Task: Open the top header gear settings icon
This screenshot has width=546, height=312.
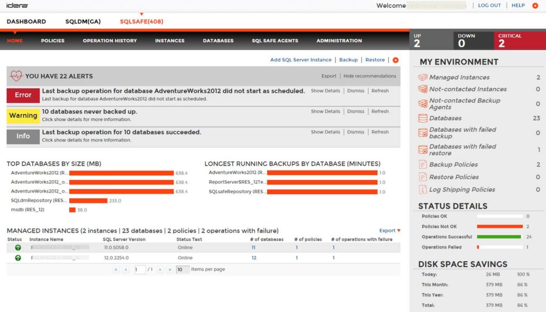Action: point(535,5)
